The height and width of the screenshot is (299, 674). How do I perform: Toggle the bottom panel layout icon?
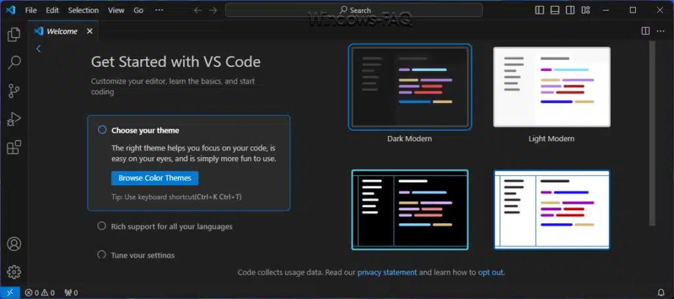[x=555, y=11]
